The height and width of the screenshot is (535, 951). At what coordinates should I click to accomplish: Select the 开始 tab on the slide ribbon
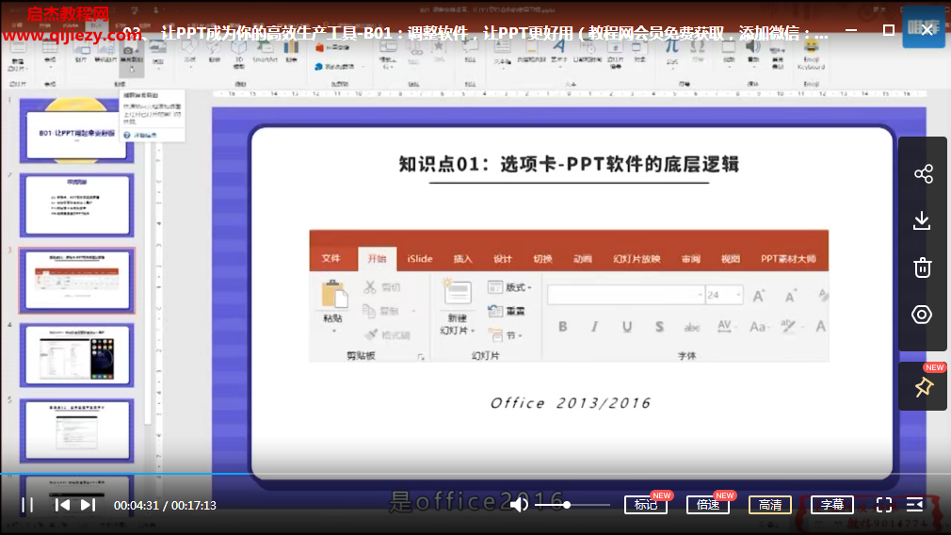(x=377, y=258)
